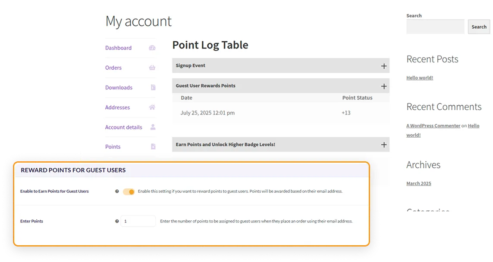493x262 pixels.
Task: Click the Recent Comments heading
Action: (x=444, y=107)
